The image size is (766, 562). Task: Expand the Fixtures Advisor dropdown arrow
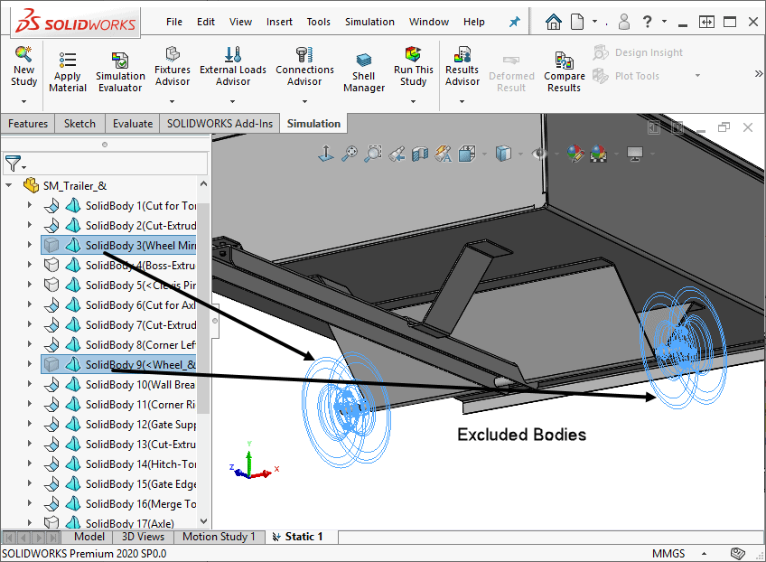[x=172, y=102]
